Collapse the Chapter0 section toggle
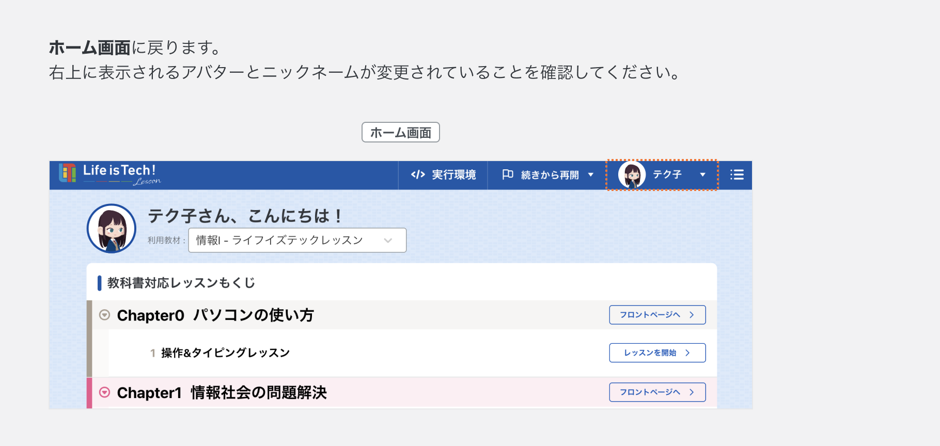 pyautogui.click(x=104, y=315)
